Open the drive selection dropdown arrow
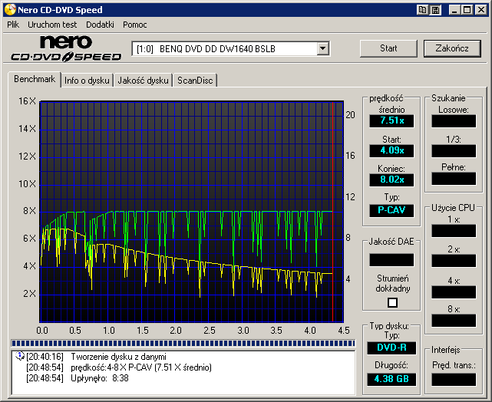 (x=322, y=48)
